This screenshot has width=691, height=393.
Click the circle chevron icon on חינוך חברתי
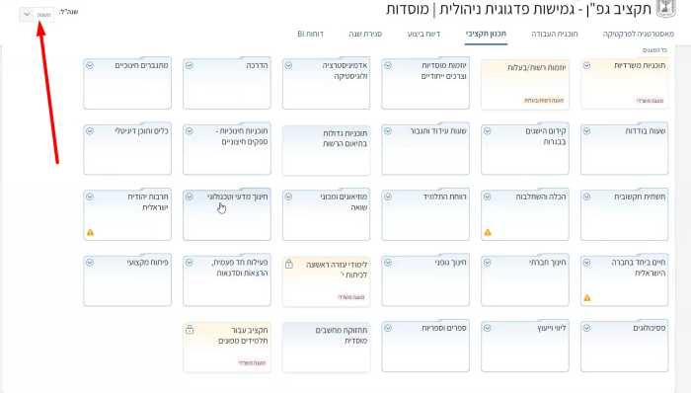click(x=488, y=262)
